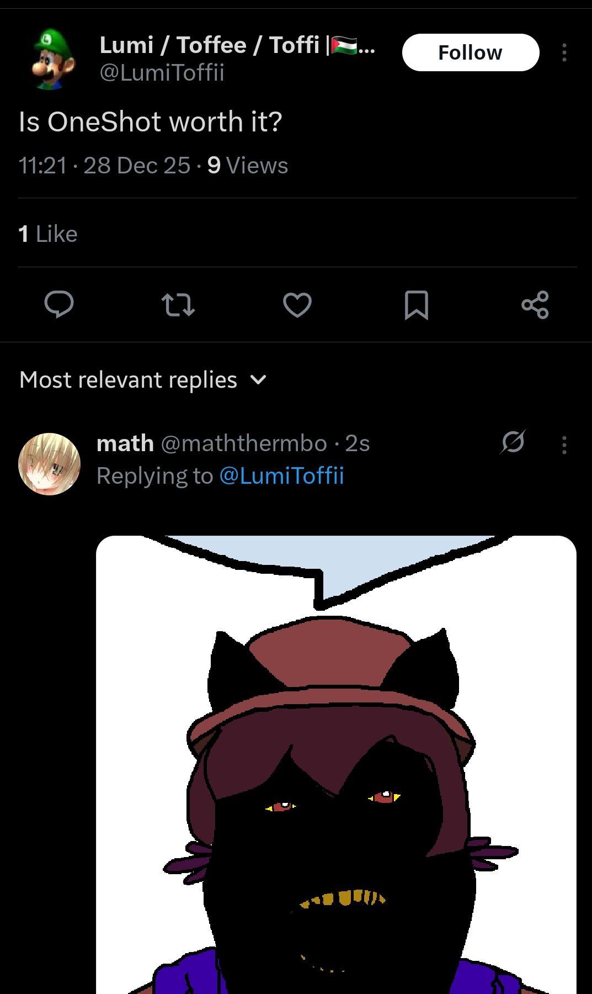
Task: Repost the OneShot tweet
Action: (x=178, y=305)
